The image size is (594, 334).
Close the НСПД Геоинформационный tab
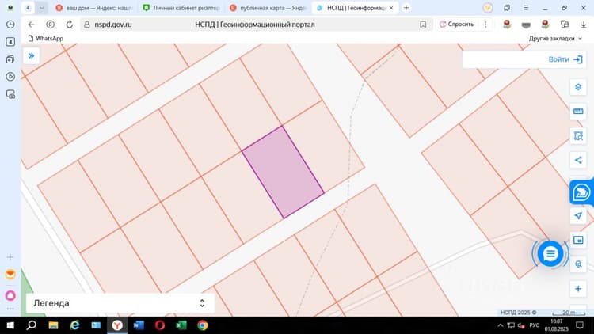tap(391, 8)
